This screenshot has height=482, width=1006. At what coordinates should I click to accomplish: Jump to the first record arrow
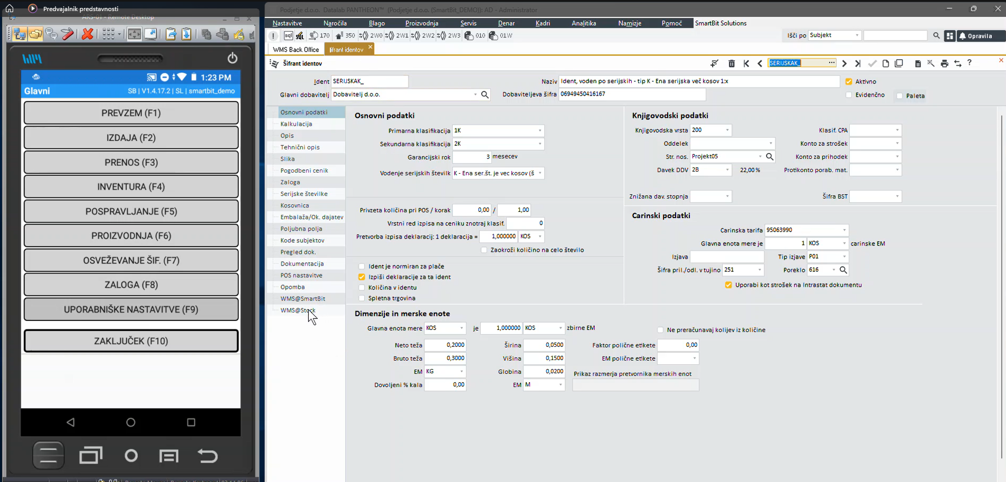tap(746, 63)
